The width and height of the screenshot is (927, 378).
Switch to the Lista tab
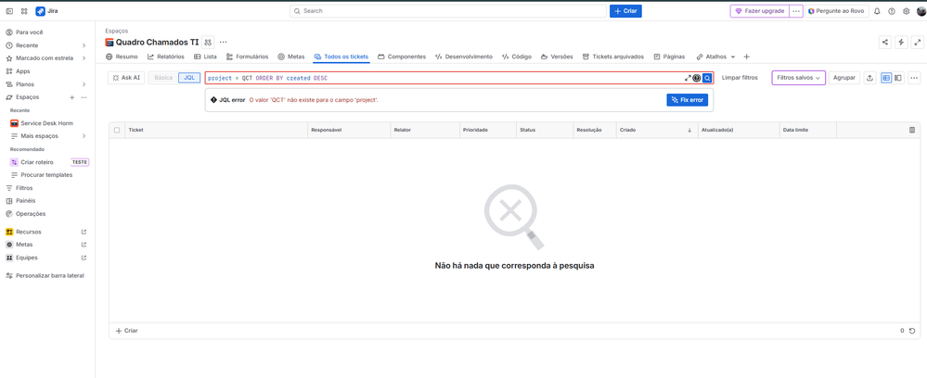(205, 57)
